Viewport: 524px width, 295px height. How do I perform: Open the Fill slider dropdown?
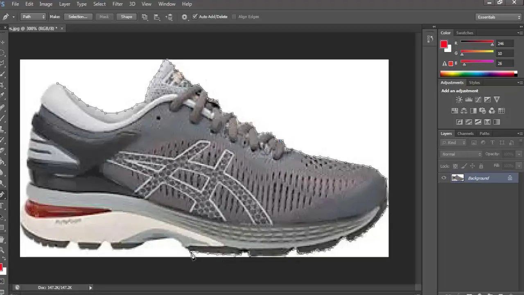click(519, 166)
